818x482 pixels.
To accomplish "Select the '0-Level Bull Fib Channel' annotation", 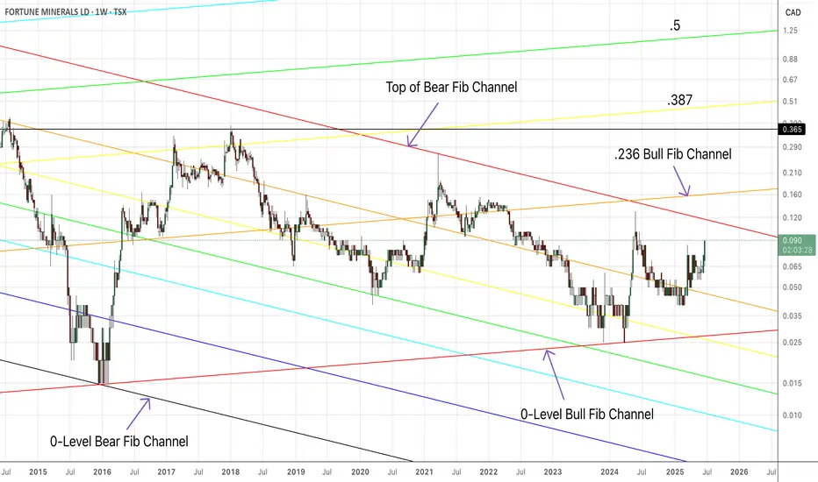I will (x=587, y=415).
